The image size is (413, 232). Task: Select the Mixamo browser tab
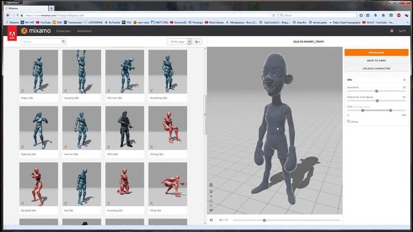click(26, 8)
